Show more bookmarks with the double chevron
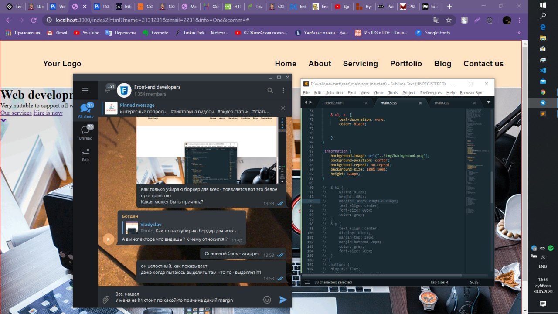The image size is (558, 314). [x=519, y=33]
